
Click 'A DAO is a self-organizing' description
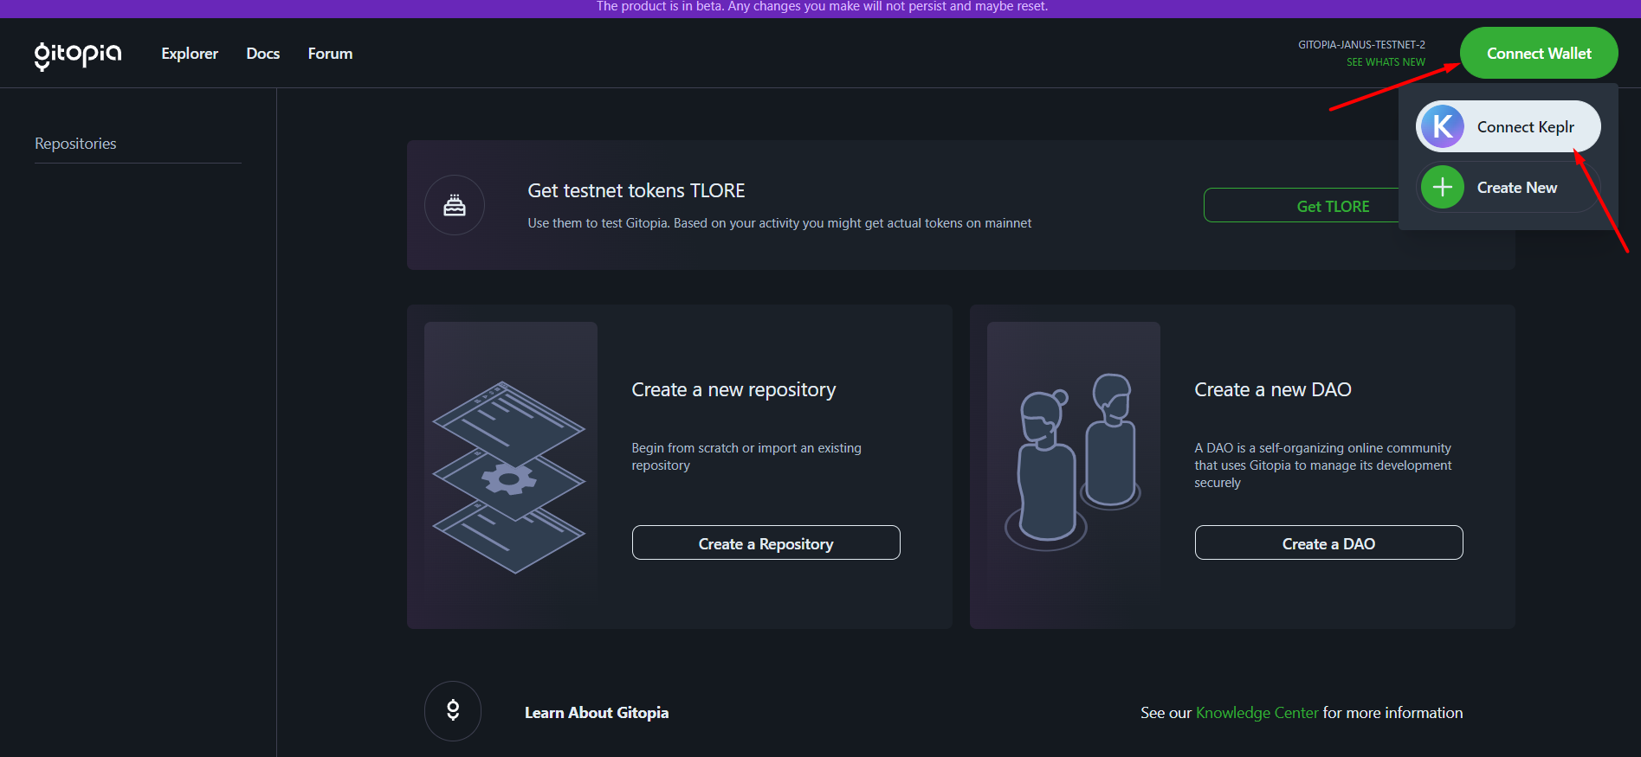click(1323, 465)
